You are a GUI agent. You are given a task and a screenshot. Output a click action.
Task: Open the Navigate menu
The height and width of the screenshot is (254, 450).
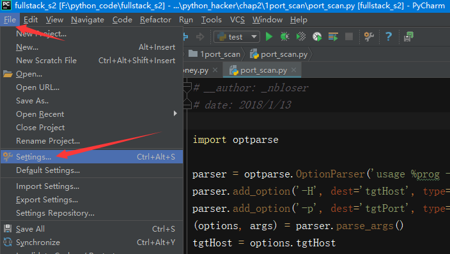pyautogui.click(x=88, y=20)
